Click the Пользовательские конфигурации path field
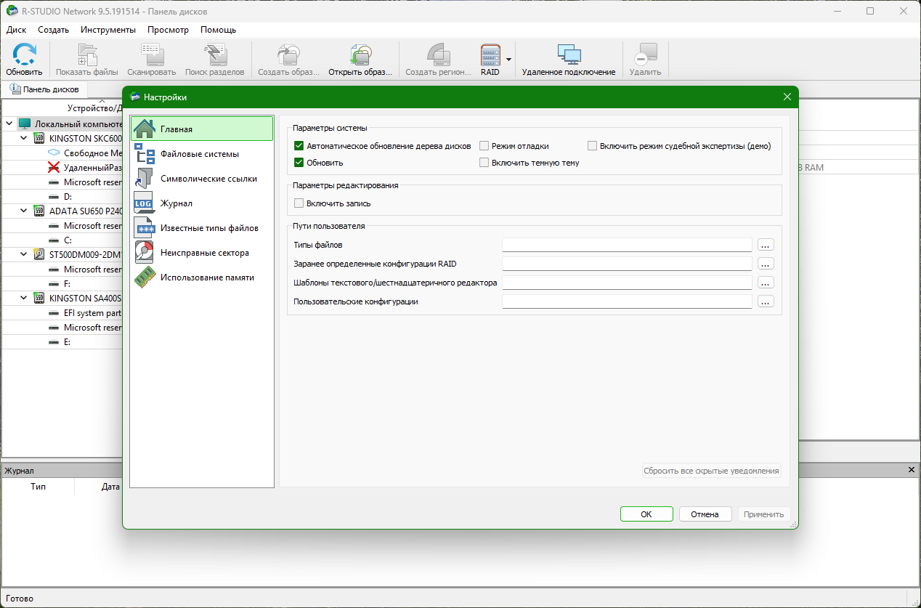The height and width of the screenshot is (608, 921). [627, 301]
